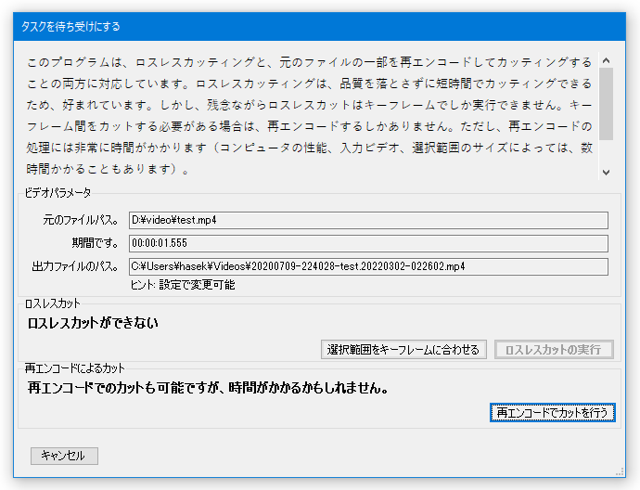Viewport: 640px width, 490px height.
Task: Click the ロスレスカットができない status text
Action: point(93,323)
